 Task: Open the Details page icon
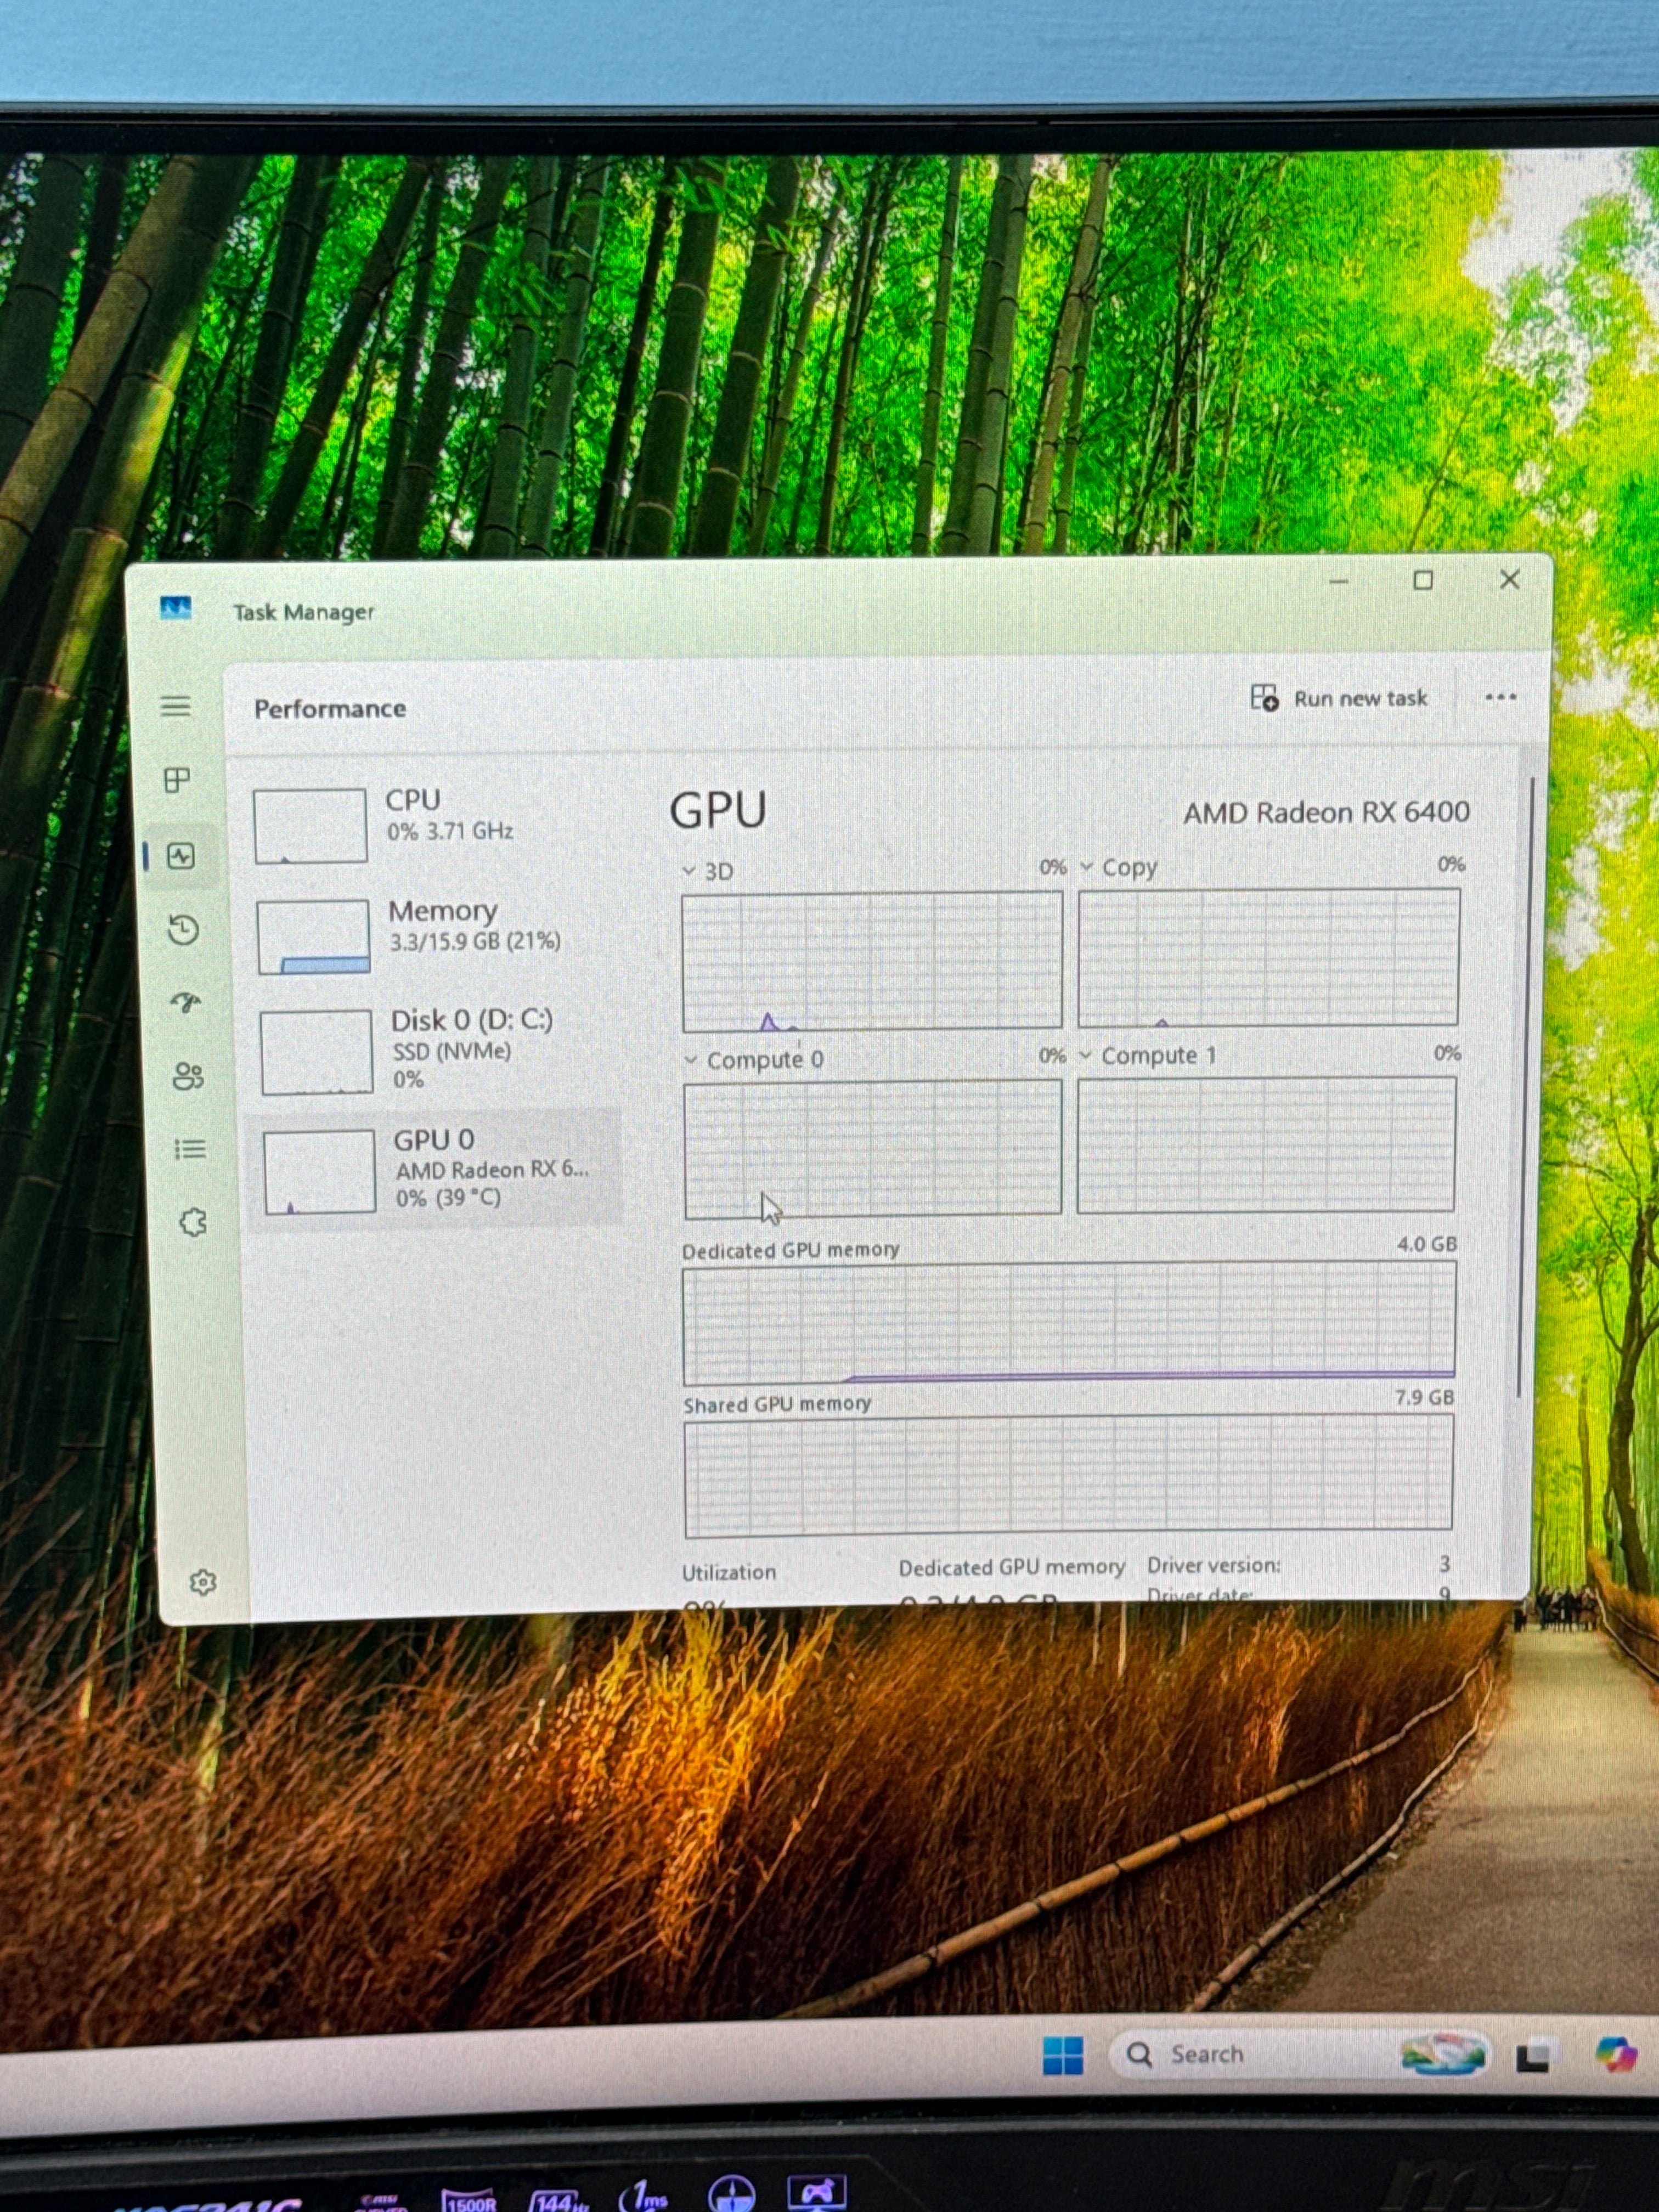(x=190, y=1149)
